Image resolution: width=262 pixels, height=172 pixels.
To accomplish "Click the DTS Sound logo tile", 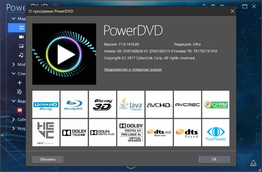I will (x=187, y=133).
